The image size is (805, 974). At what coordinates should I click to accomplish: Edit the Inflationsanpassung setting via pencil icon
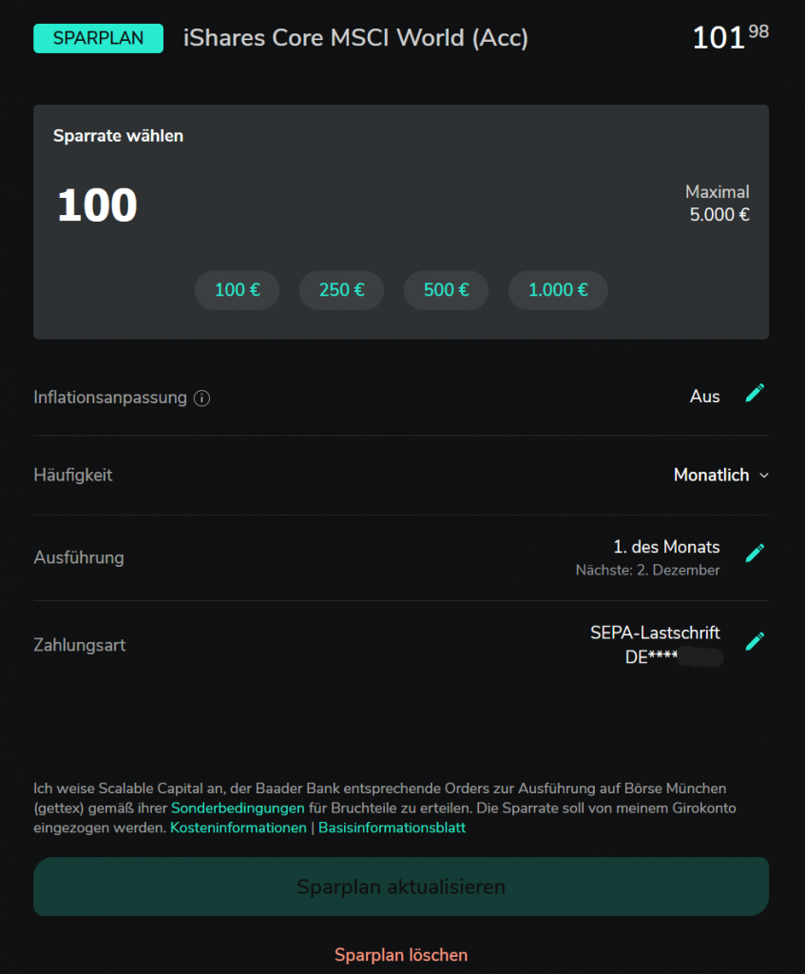click(x=756, y=392)
